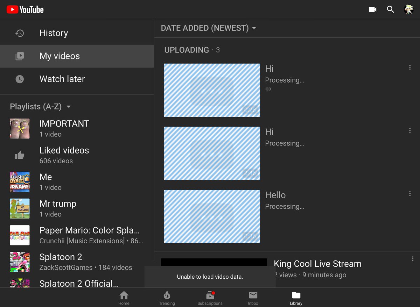The width and height of the screenshot is (420, 307).
Task: Click the 9 minutes ago text
Action: (324, 275)
